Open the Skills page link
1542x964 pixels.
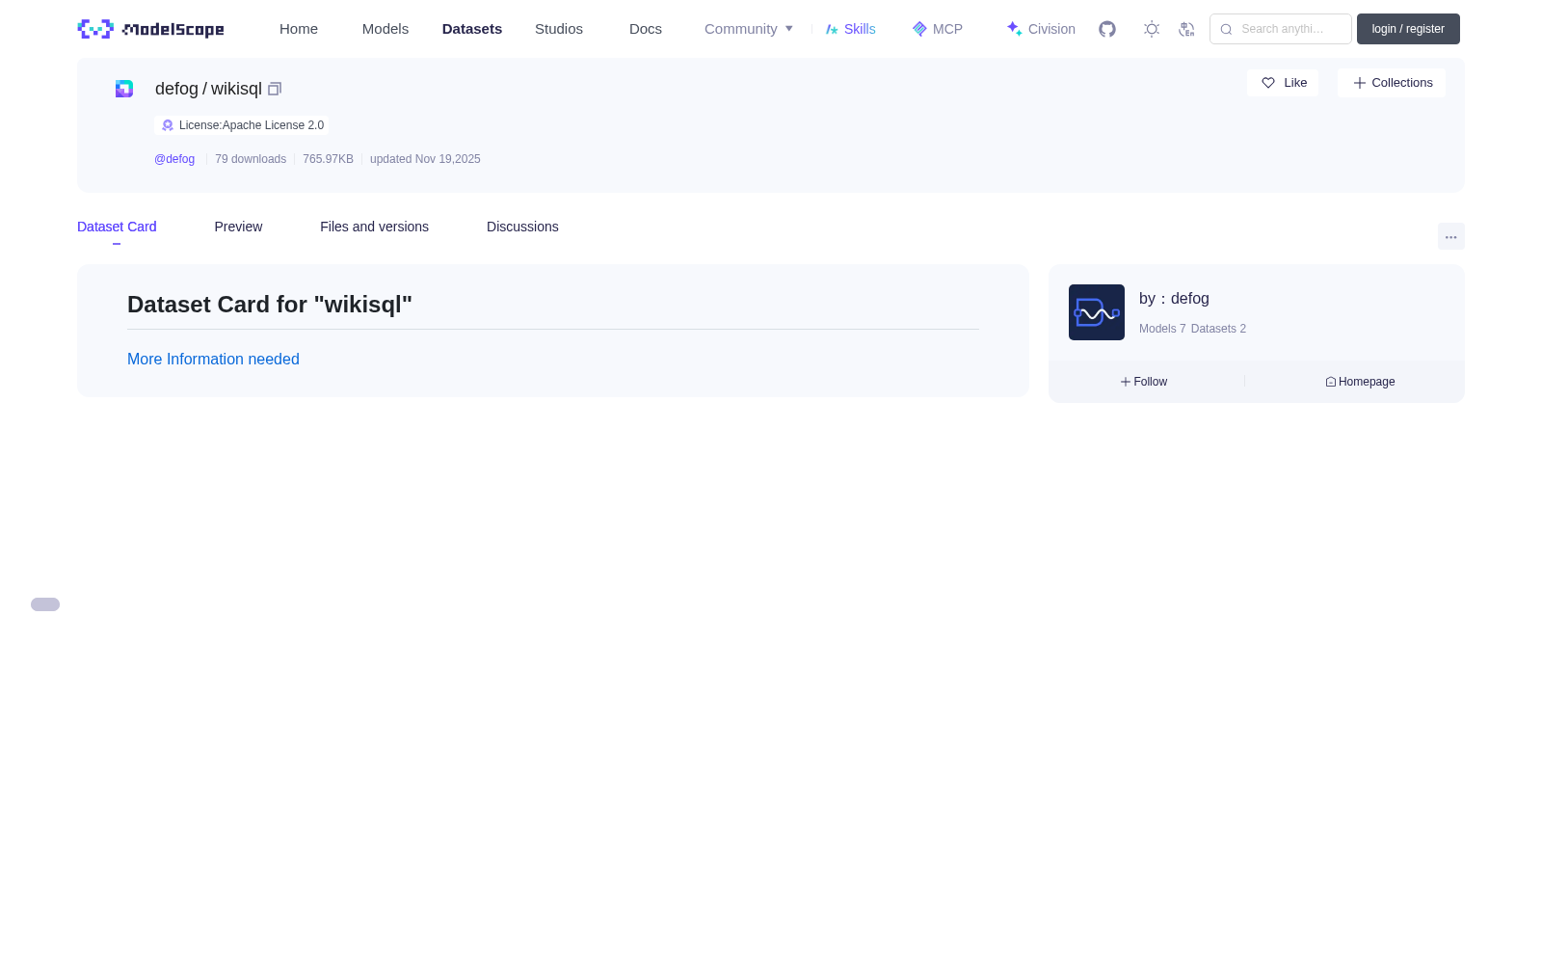click(x=850, y=29)
